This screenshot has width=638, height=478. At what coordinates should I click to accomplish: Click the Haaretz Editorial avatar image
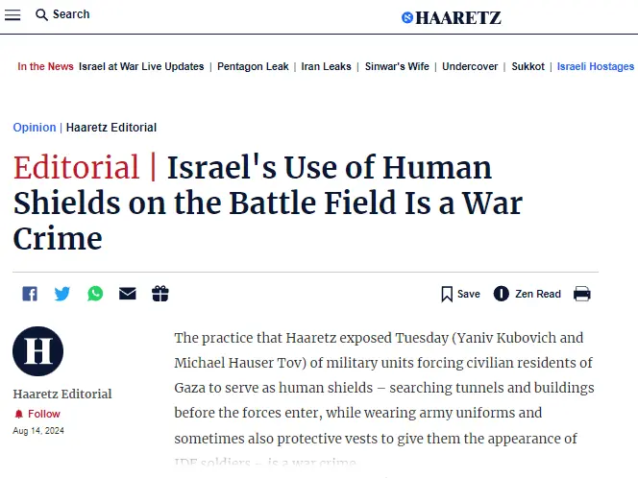point(38,351)
